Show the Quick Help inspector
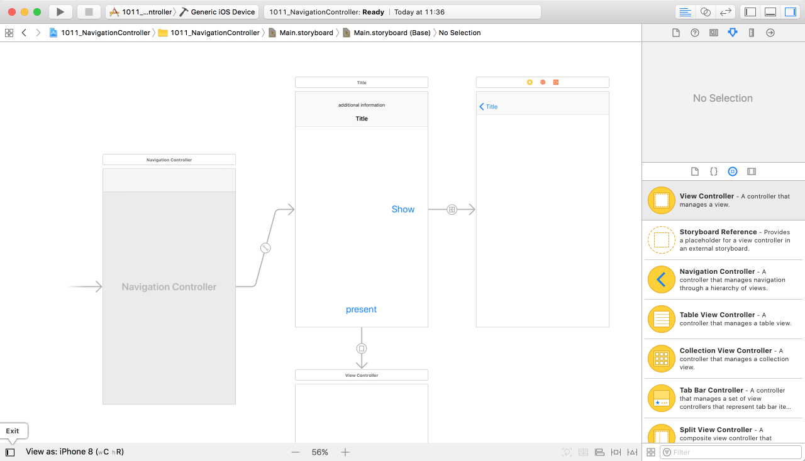Screen dimensions: 805x461 click(x=695, y=33)
